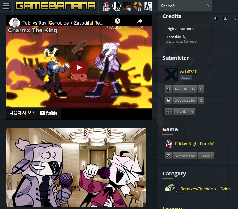Click the Thank button

click(x=180, y=111)
